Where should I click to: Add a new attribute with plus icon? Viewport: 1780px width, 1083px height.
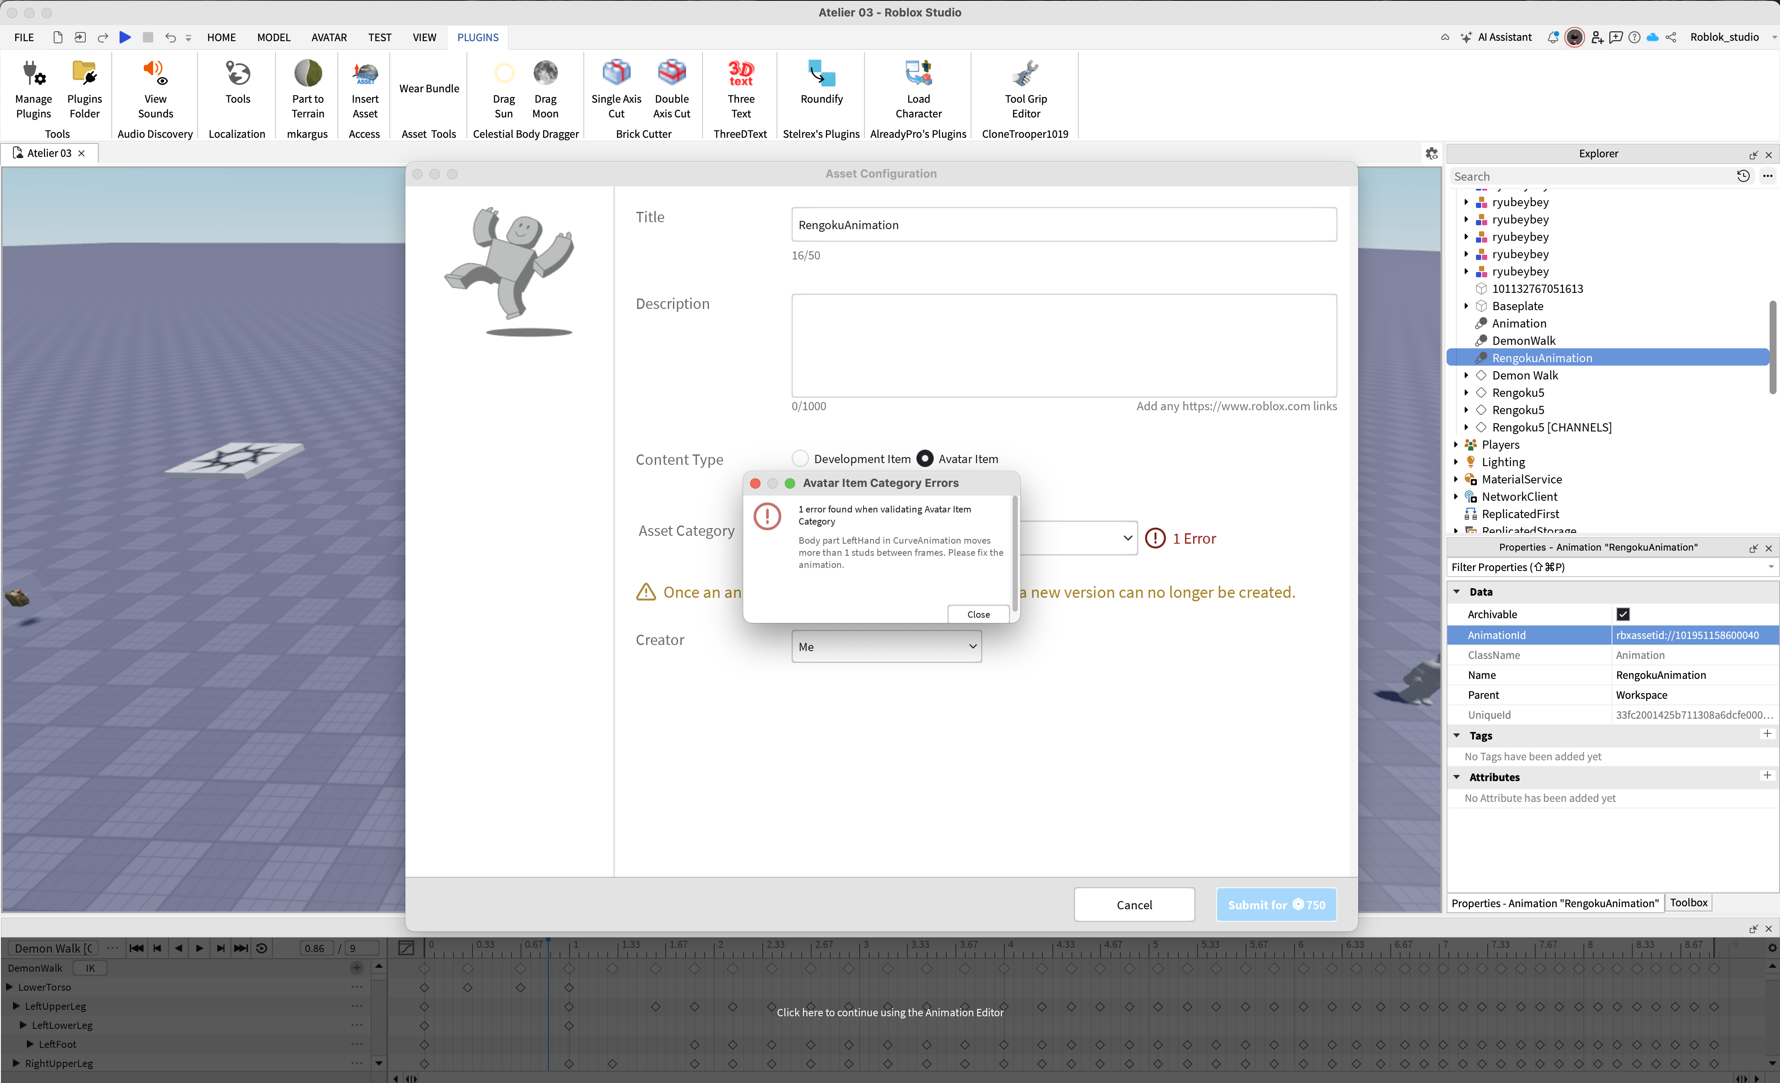click(1767, 775)
